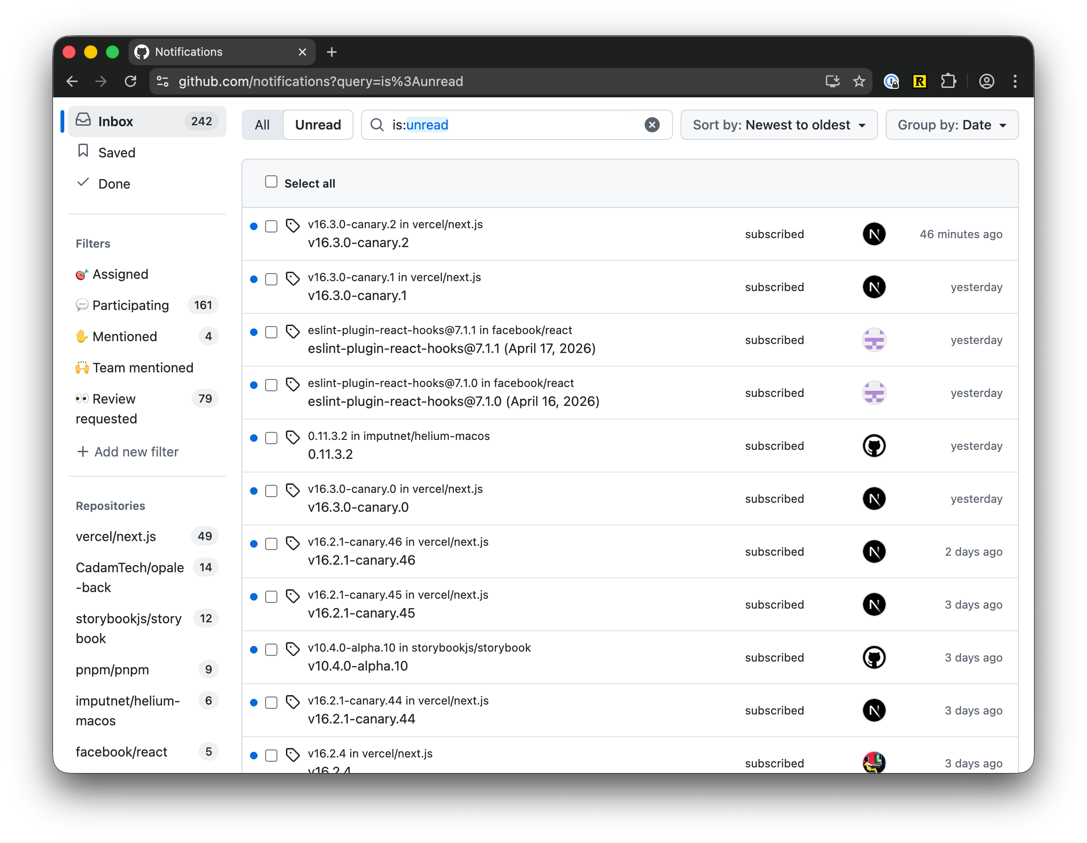This screenshot has width=1087, height=843.
Task: Click the avatar on v10.4.0-alpha.10 row
Action: click(x=874, y=657)
